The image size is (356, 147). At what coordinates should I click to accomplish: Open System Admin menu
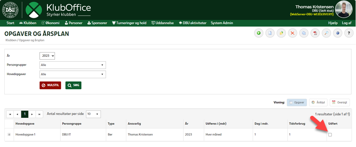[x=222, y=23]
